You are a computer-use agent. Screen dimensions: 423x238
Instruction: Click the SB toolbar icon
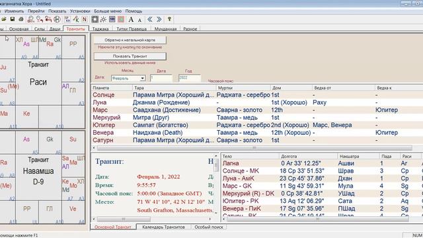click(112, 19)
